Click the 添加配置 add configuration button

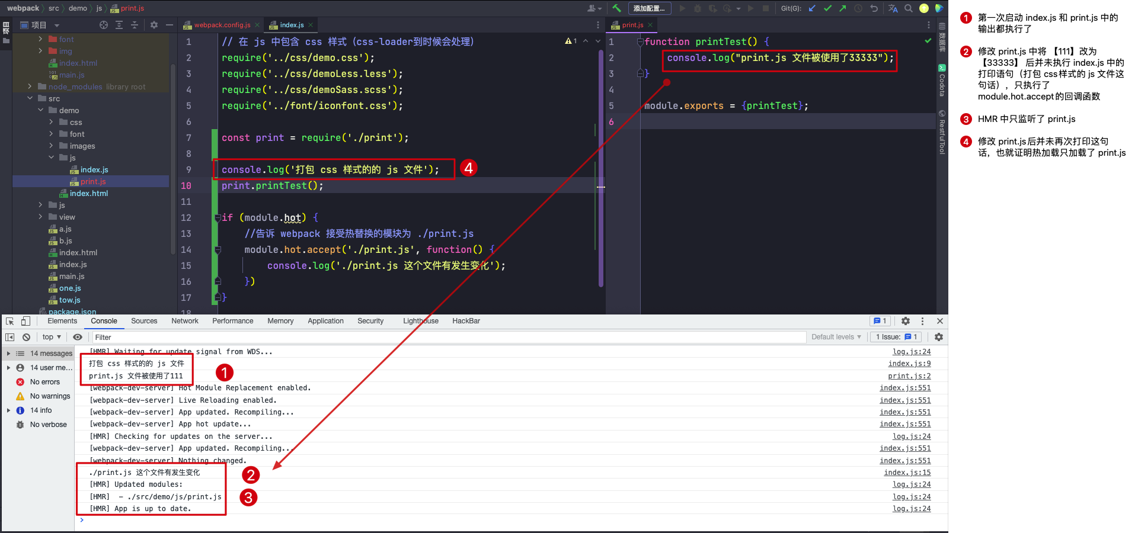(649, 8)
